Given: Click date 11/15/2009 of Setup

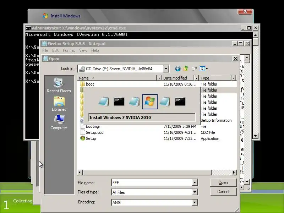Looking at the screenshot, I should tap(180, 138).
